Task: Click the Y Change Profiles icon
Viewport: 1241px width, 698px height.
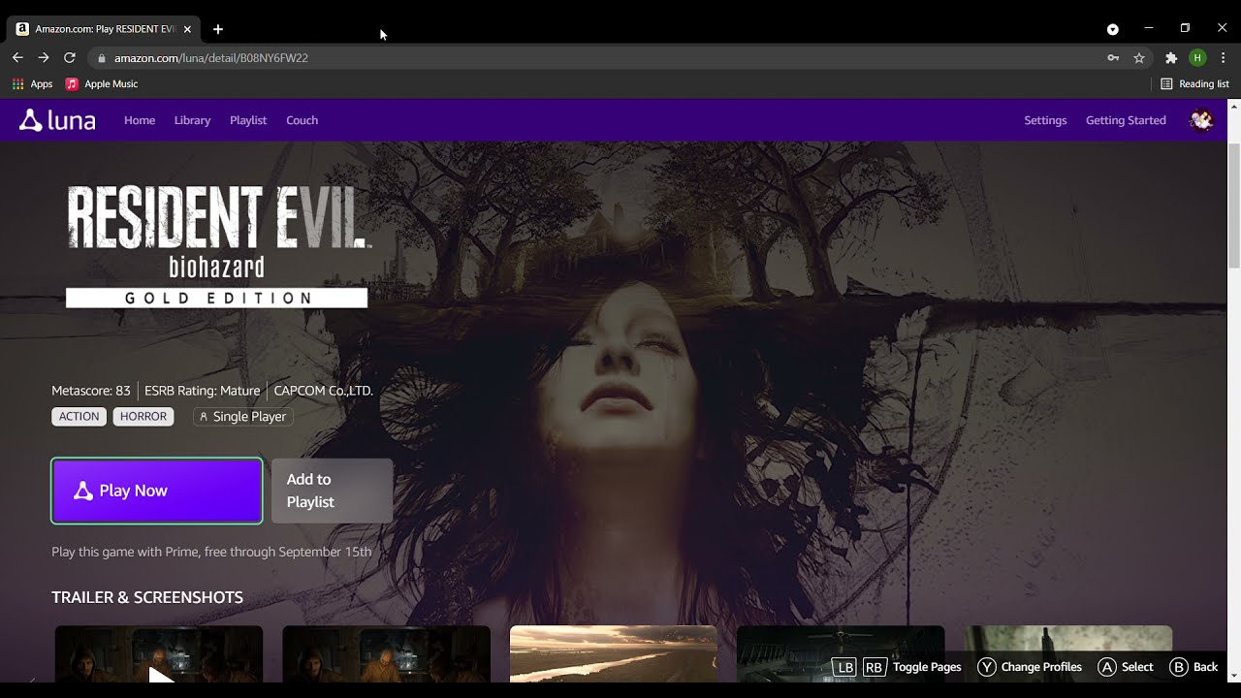Action: point(987,667)
